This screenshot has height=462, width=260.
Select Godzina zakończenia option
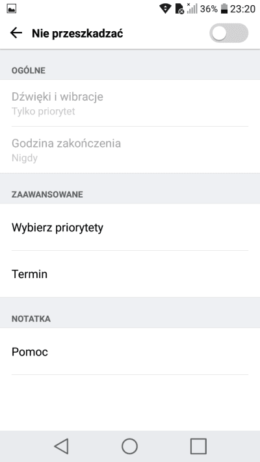[130, 149]
